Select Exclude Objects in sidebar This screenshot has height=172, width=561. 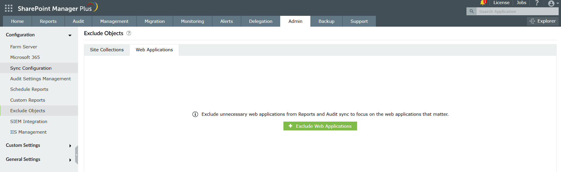tap(39, 111)
